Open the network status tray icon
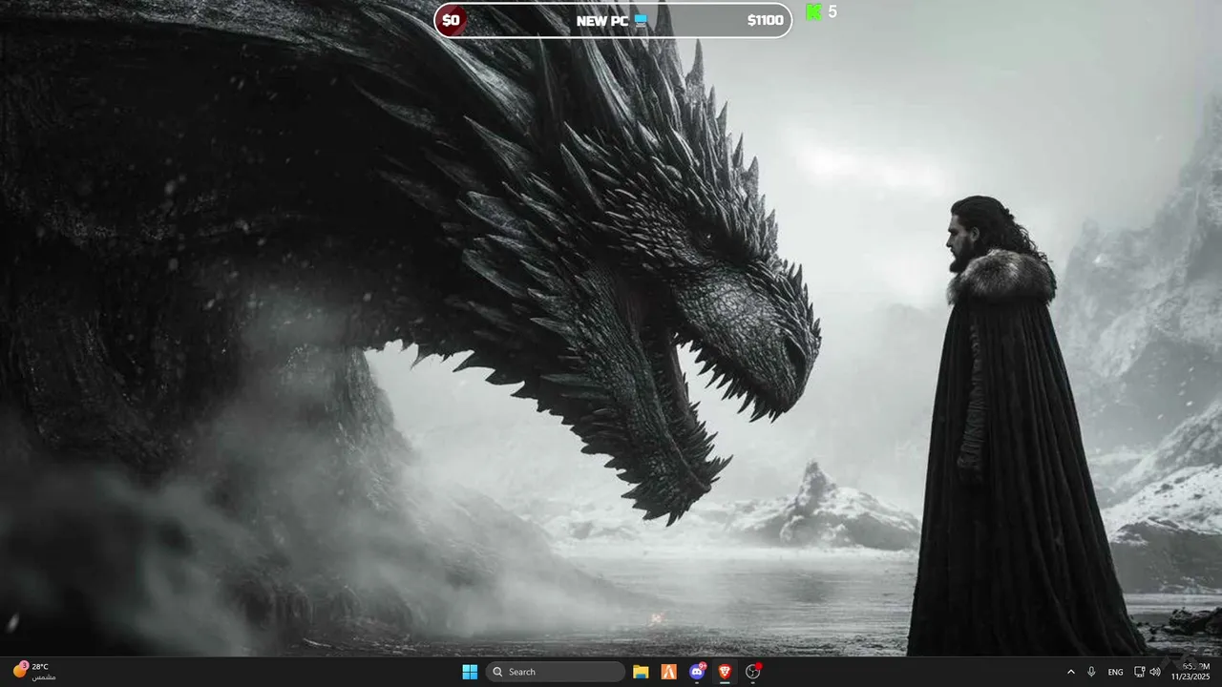1222x687 pixels. click(1140, 672)
